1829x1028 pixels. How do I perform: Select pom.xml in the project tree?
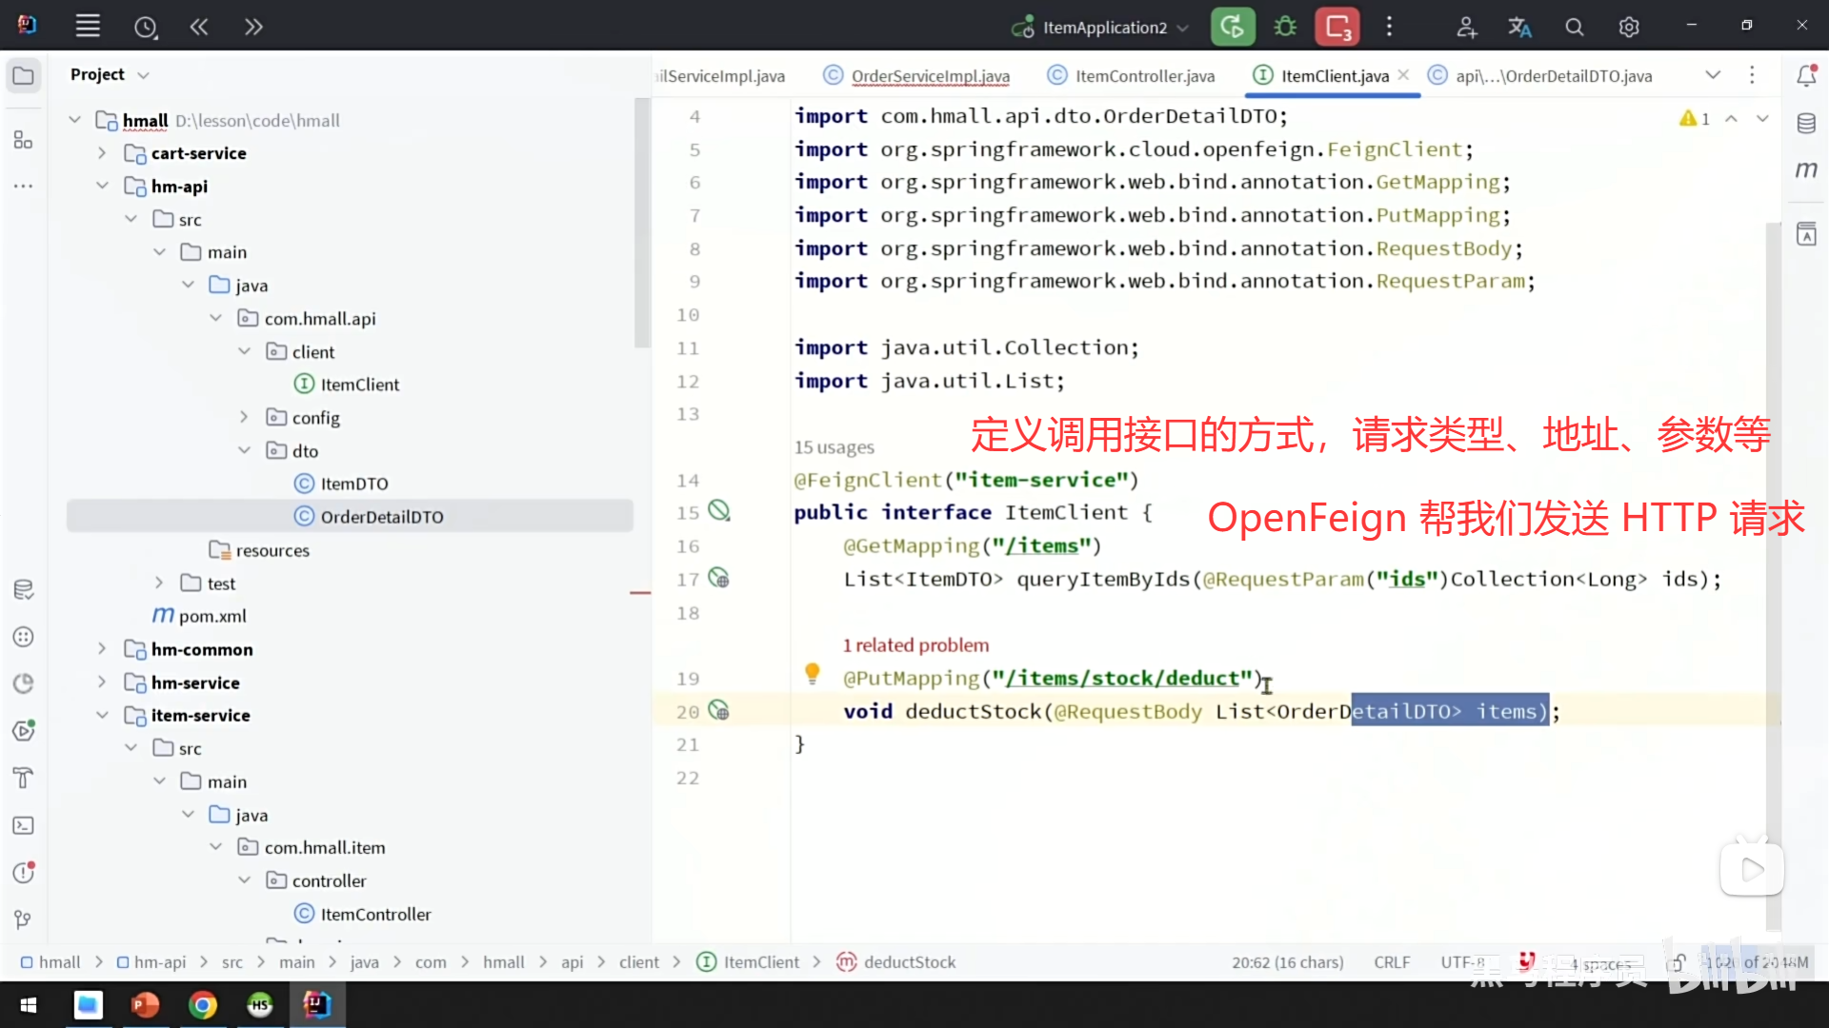[x=212, y=616]
